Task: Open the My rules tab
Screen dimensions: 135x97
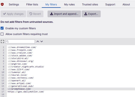Action: click(x=69, y=4)
